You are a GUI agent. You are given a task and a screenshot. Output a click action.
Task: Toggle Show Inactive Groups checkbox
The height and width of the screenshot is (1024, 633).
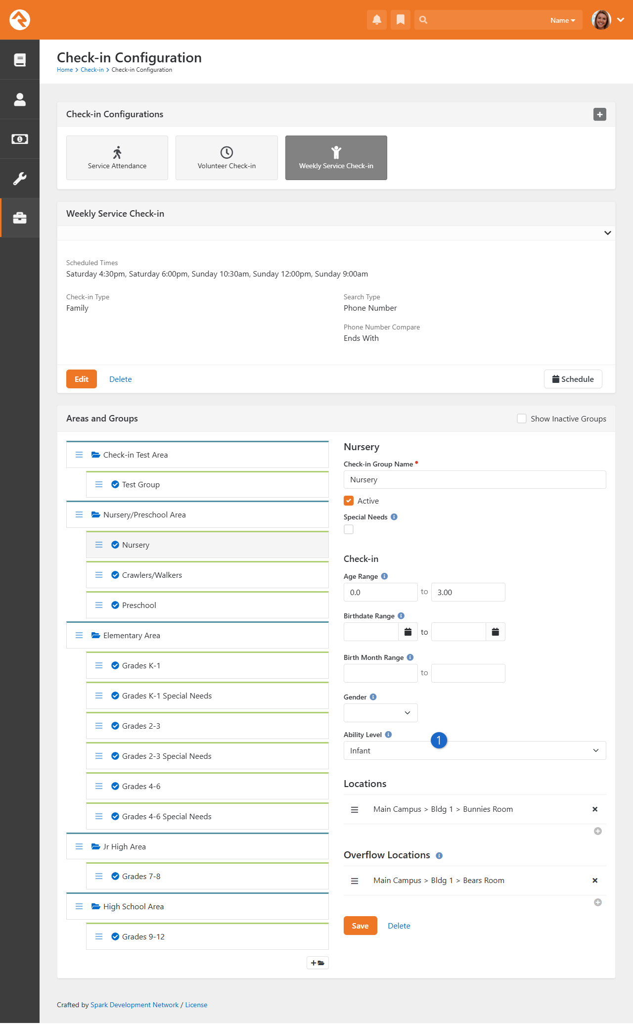click(x=522, y=419)
